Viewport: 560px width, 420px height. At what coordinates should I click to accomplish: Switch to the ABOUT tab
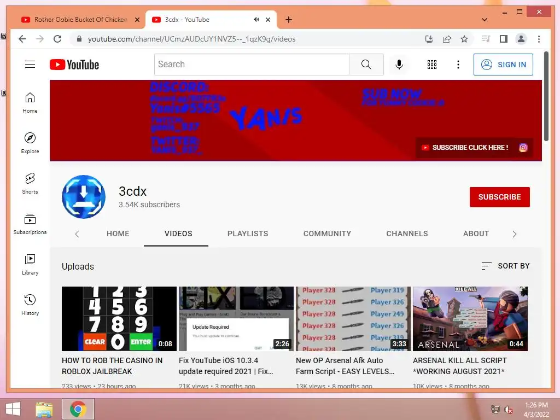476,234
